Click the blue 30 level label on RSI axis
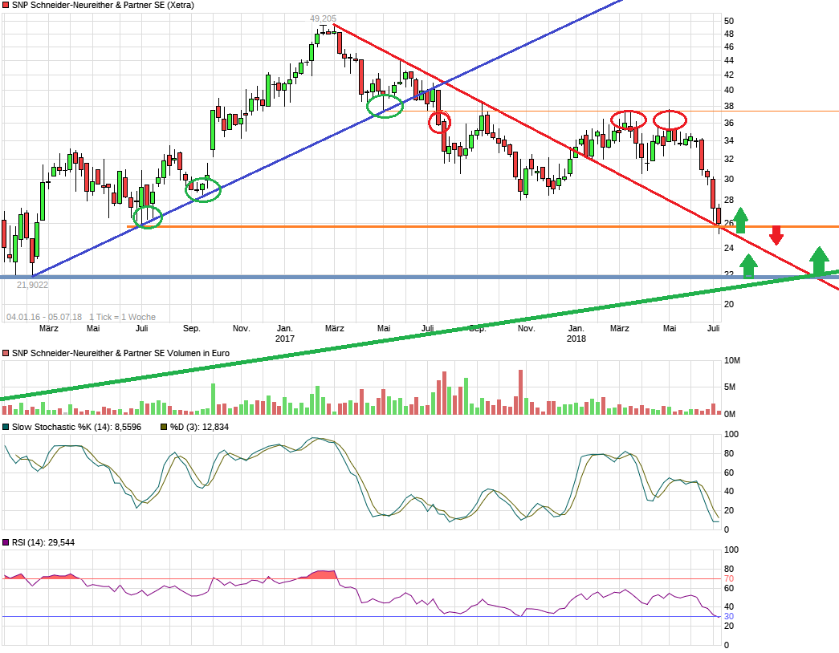The width and height of the screenshot is (839, 653). point(729,617)
